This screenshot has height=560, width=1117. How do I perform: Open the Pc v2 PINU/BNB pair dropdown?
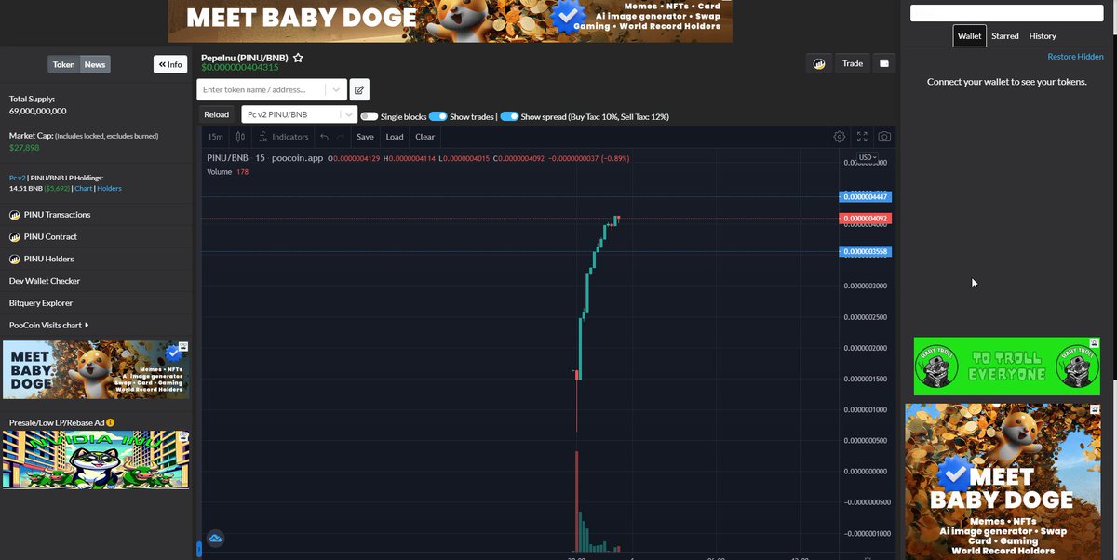click(296, 113)
